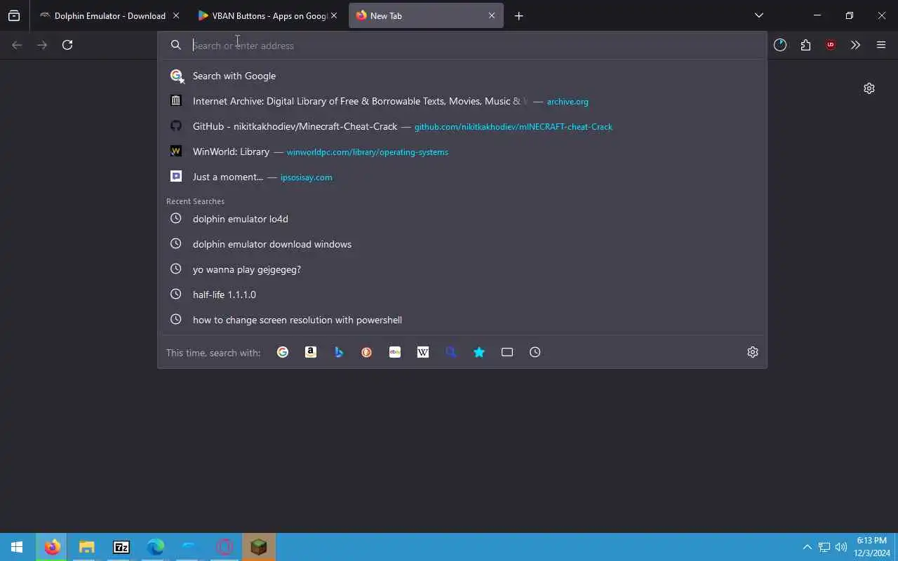This screenshot has height=561, width=898.
Task: Search history with clock icon
Action: (x=535, y=352)
